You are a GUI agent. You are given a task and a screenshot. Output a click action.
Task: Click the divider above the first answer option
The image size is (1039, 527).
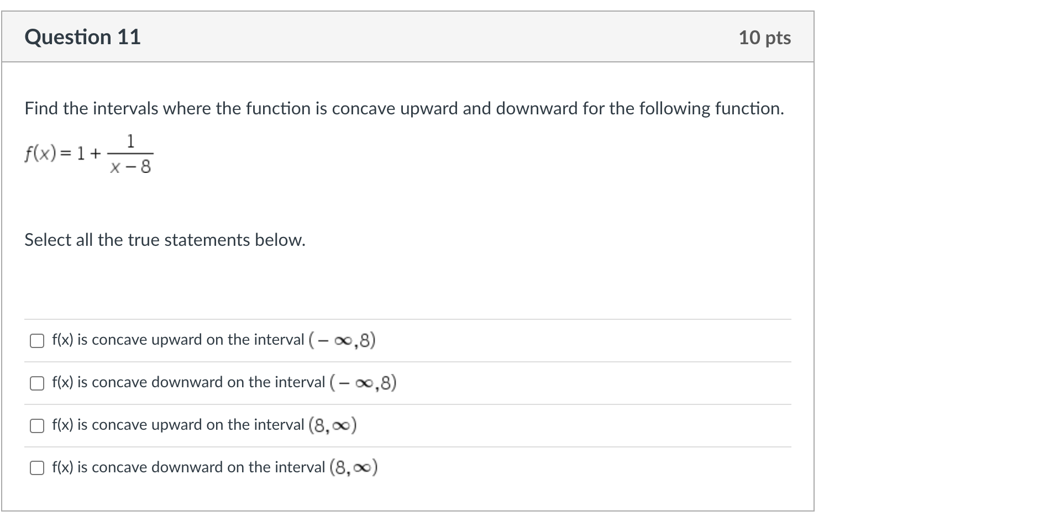pos(408,319)
